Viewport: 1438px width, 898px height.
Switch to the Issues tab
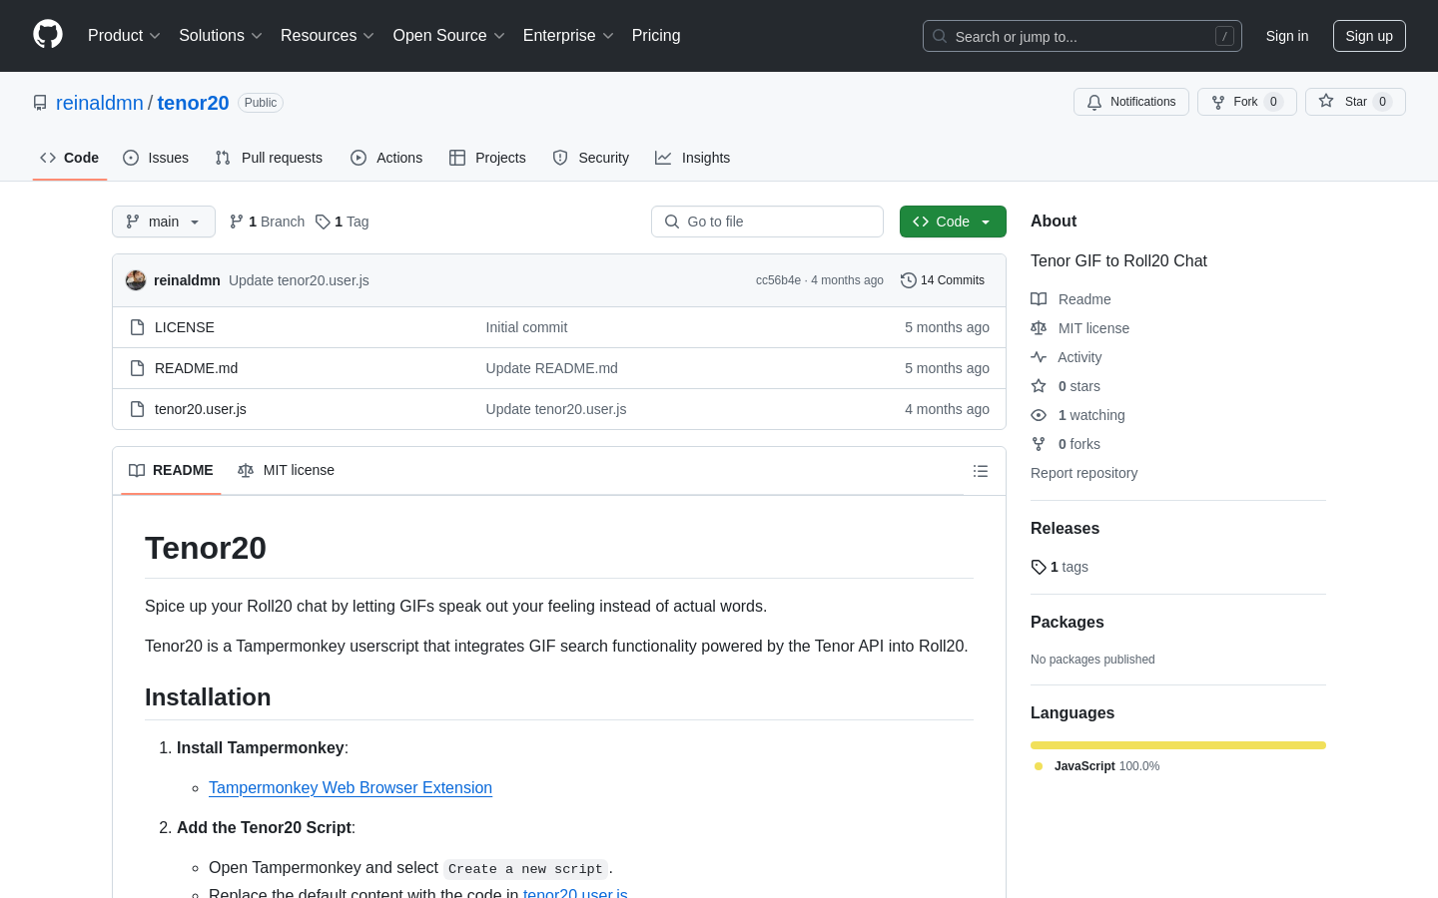point(156,158)
